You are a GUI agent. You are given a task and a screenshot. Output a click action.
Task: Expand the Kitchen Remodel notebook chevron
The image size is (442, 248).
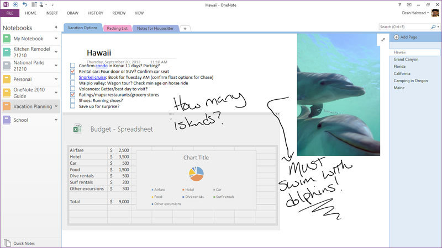point(56,52)
